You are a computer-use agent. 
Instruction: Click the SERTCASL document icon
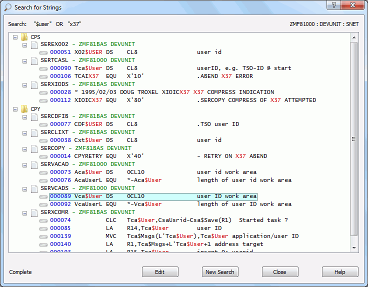click(34, 60)
